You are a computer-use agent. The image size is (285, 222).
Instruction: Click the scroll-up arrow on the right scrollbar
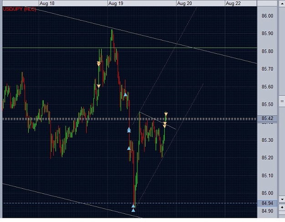282,4
